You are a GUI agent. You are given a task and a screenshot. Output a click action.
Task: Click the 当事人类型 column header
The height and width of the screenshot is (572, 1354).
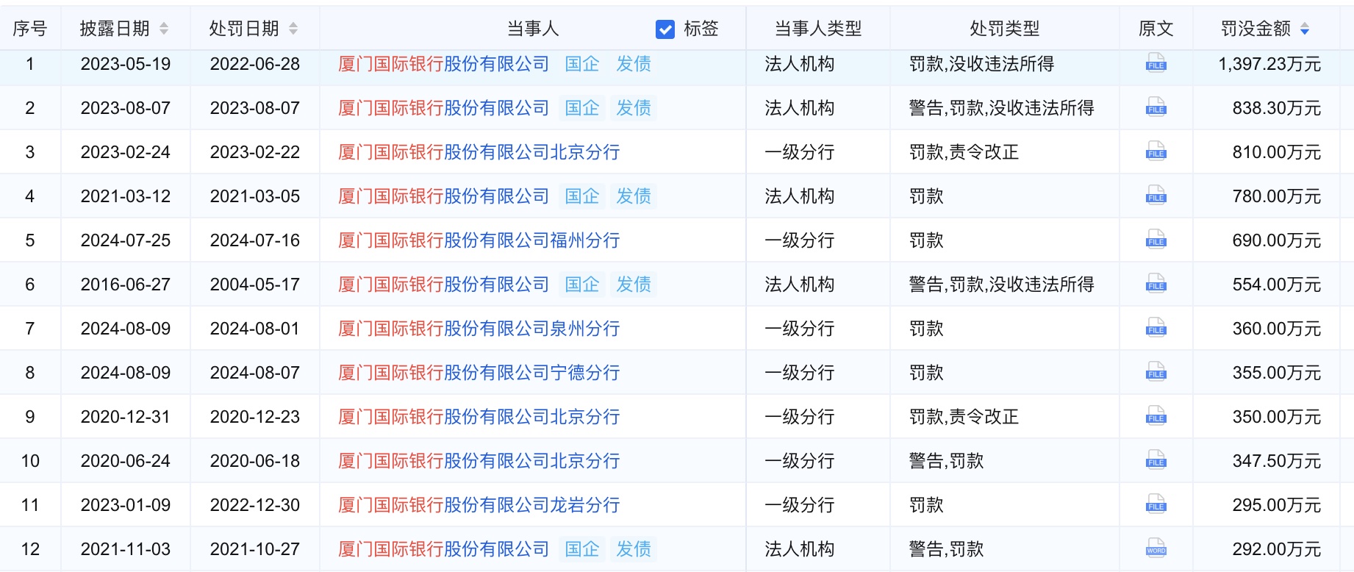(x=818, y=29)
